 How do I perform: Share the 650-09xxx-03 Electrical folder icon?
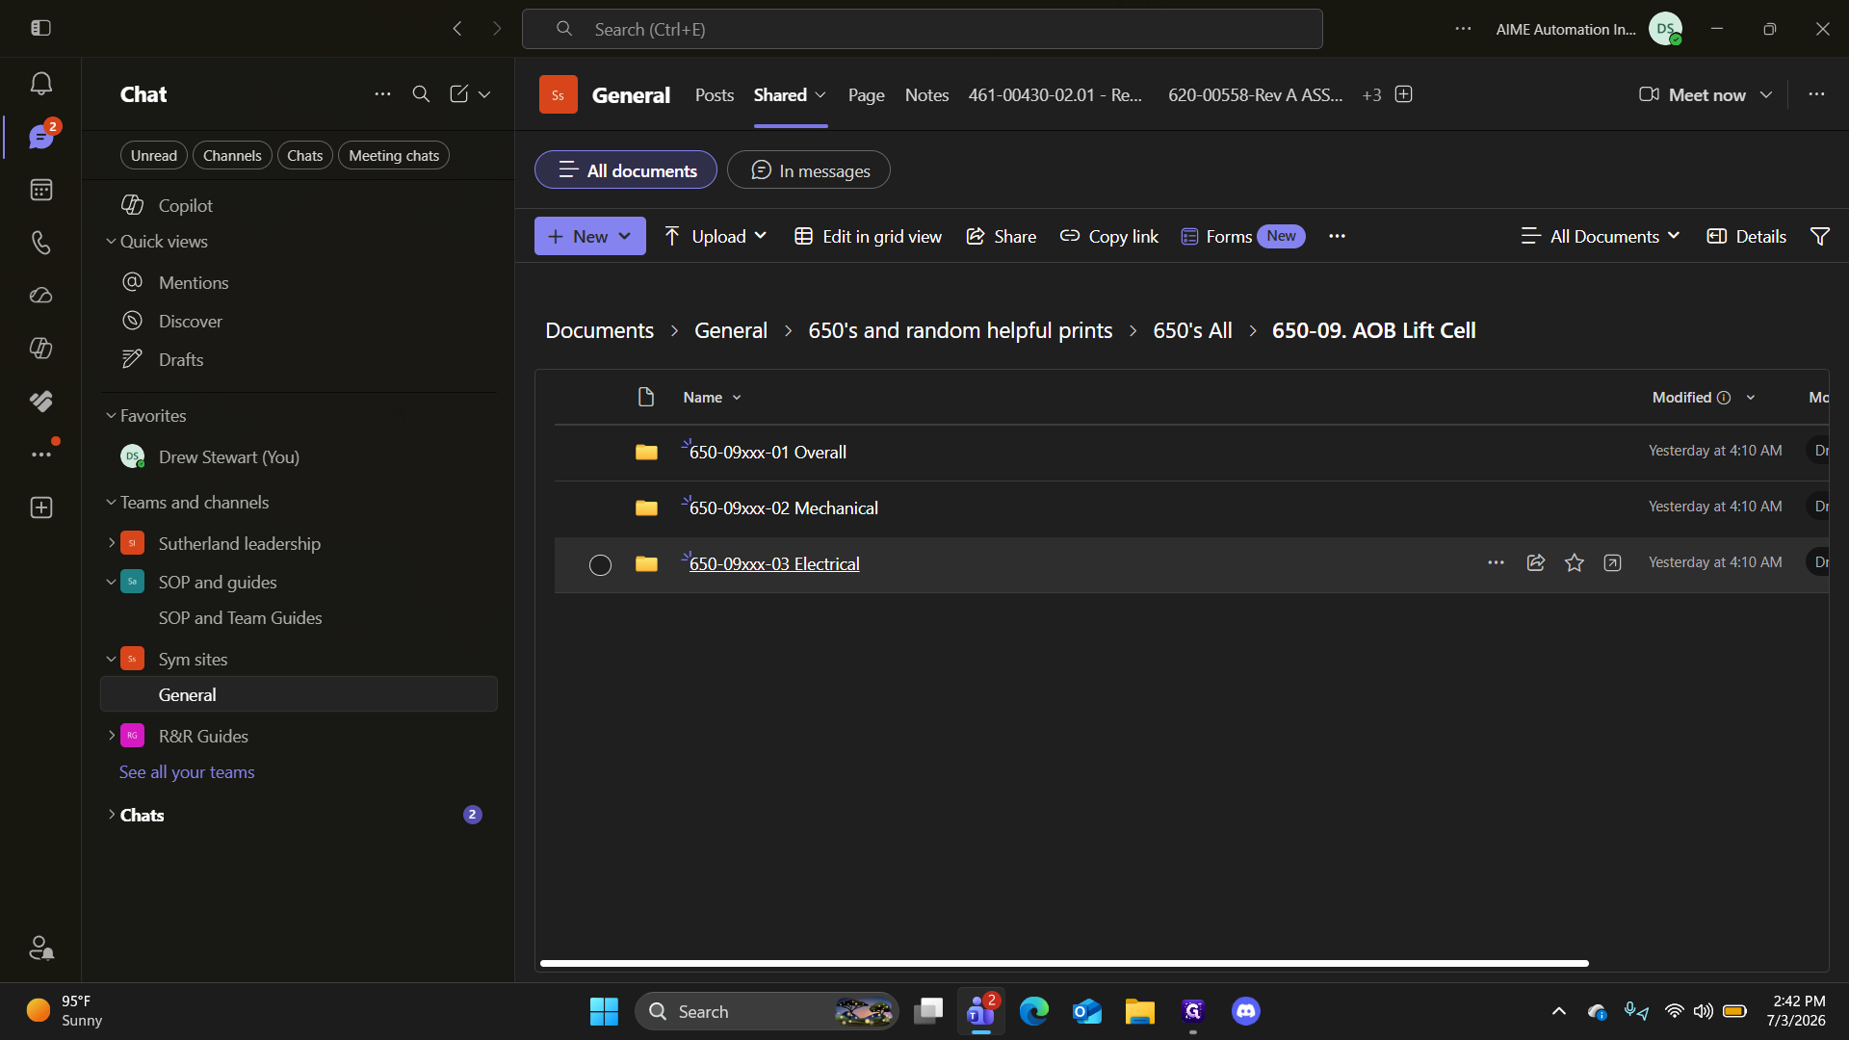click(x=1536, y=563)
